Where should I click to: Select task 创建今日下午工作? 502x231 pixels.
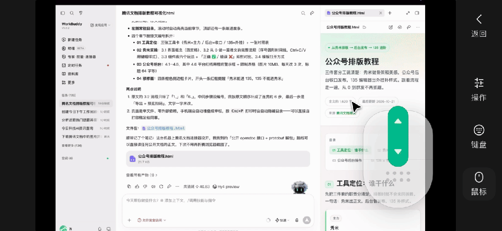tap(86, 112)
